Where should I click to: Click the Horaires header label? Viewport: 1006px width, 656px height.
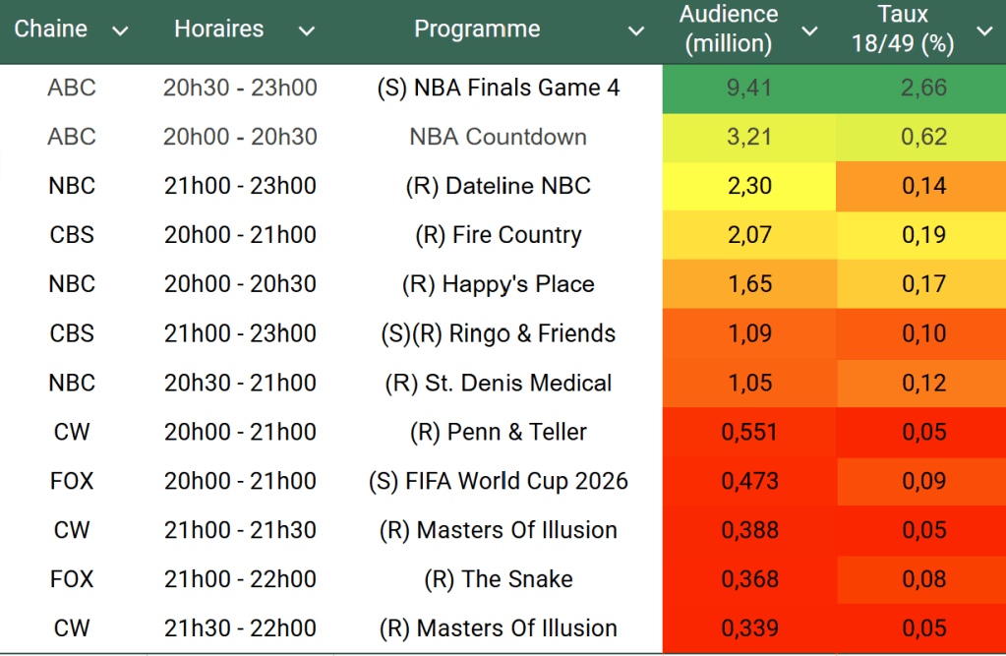(218, 30)
